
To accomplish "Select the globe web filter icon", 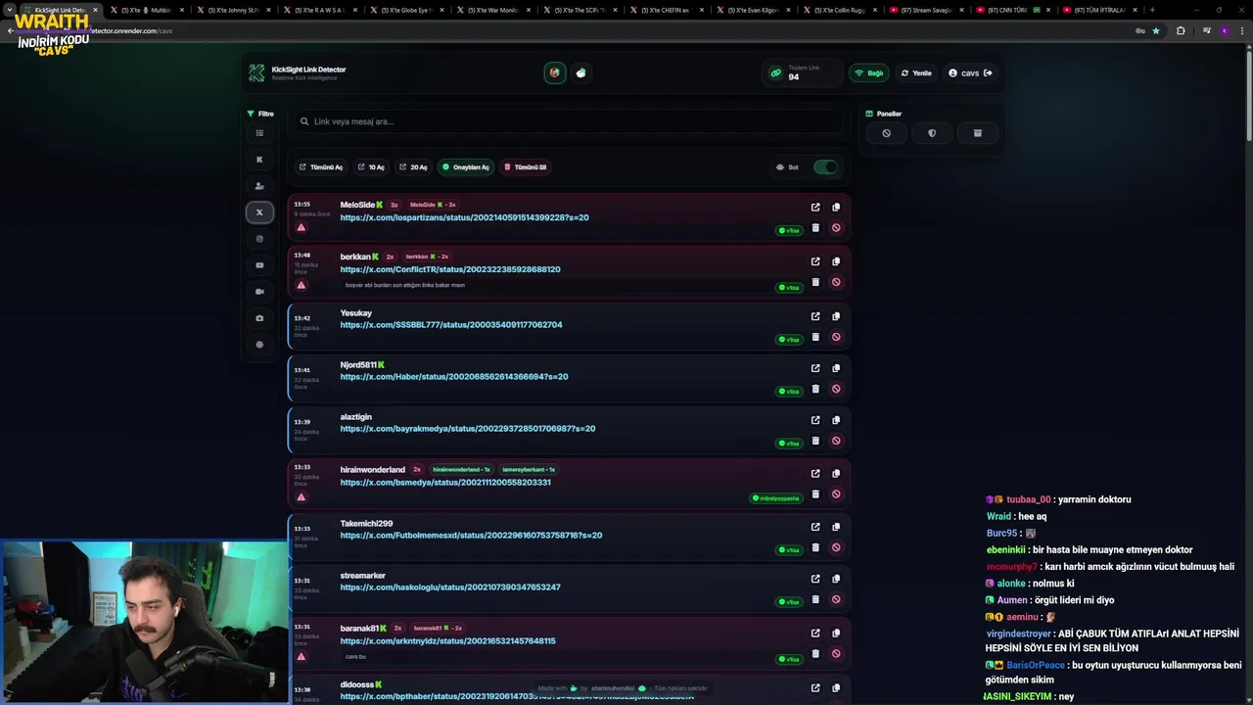I will point(259,345).
